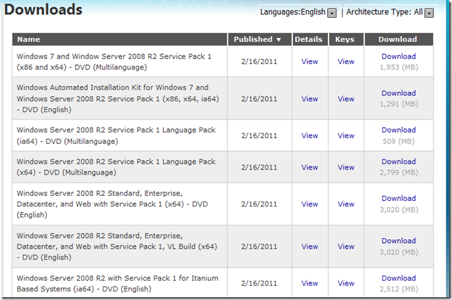Viewport: 452px width, 300px height.
Task: Download the 1,291 MB Automated Installation Kit
Action: click(399, 93)
